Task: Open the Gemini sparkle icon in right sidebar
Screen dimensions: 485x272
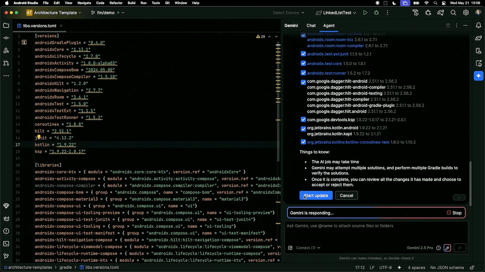Action: point(479,76)
